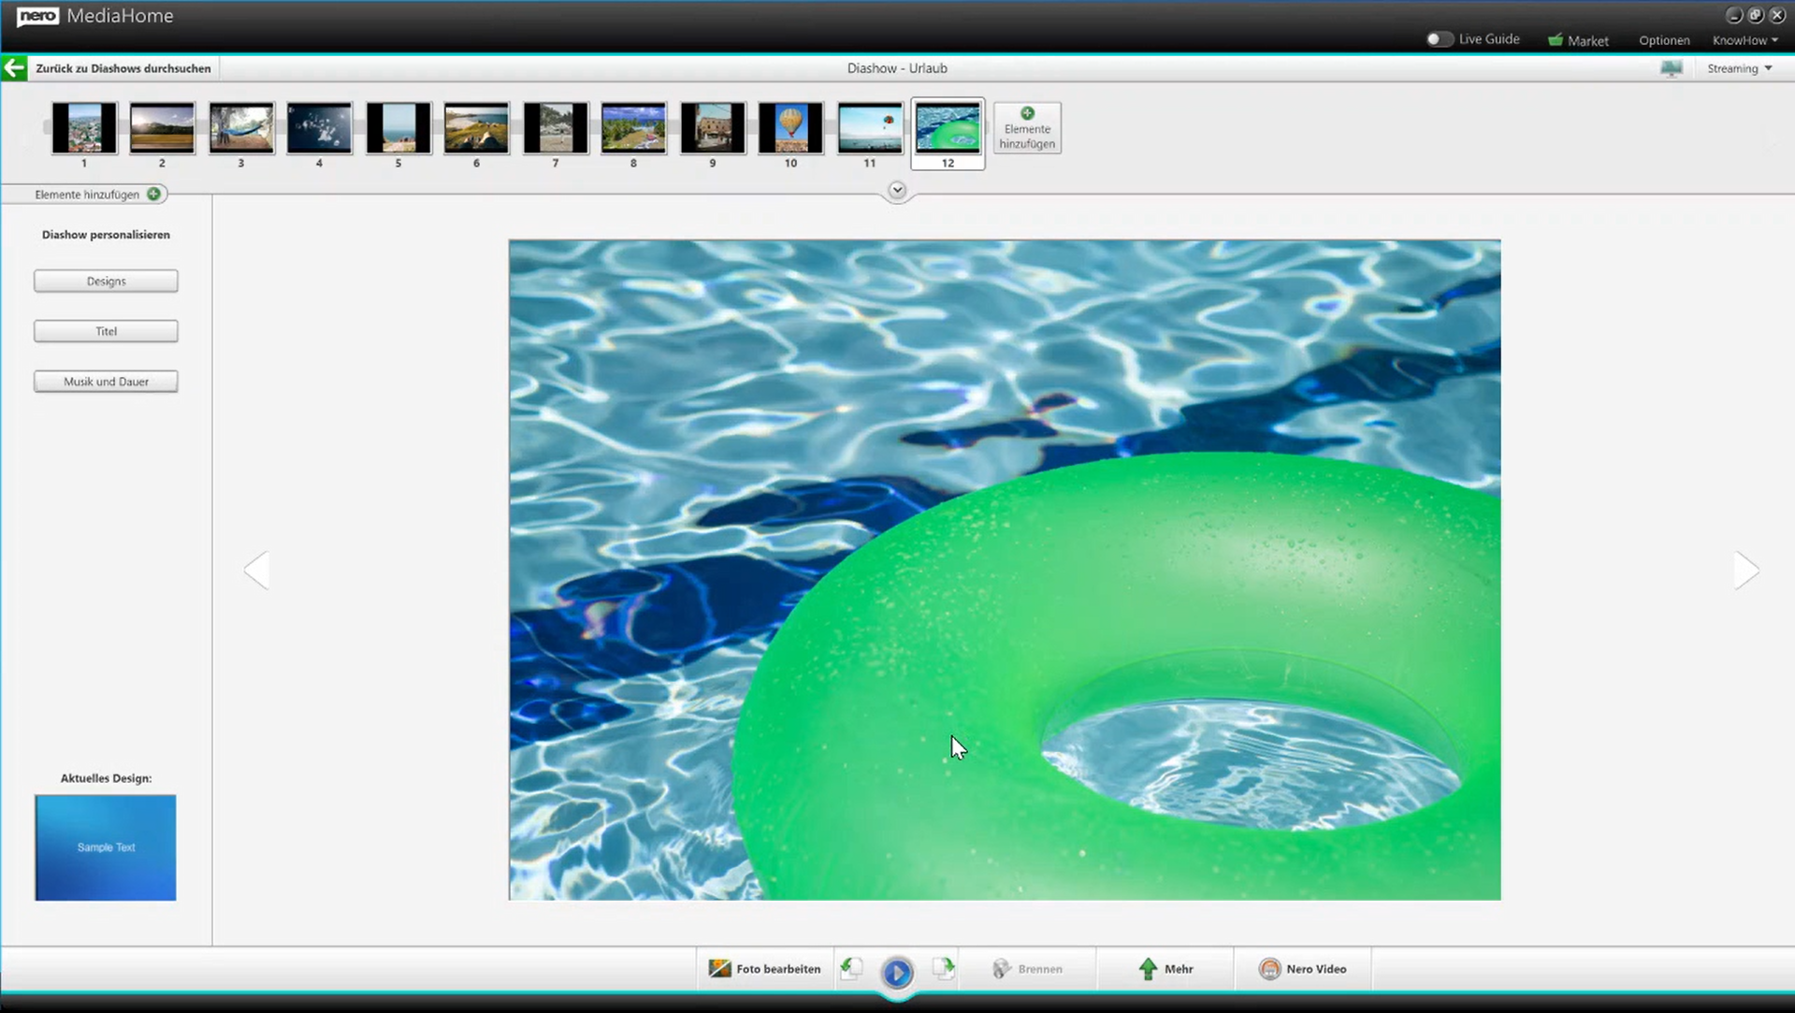Open in Nero Video
Screen dimensions: 1795x1013
[1303, 969]
